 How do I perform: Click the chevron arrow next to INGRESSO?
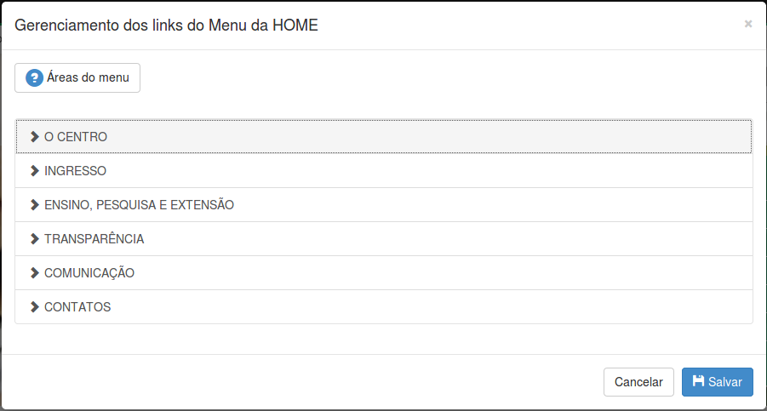pos(34,170)
